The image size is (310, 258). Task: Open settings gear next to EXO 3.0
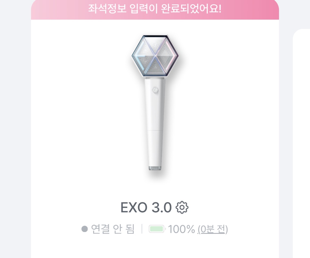tap(182, 207)
